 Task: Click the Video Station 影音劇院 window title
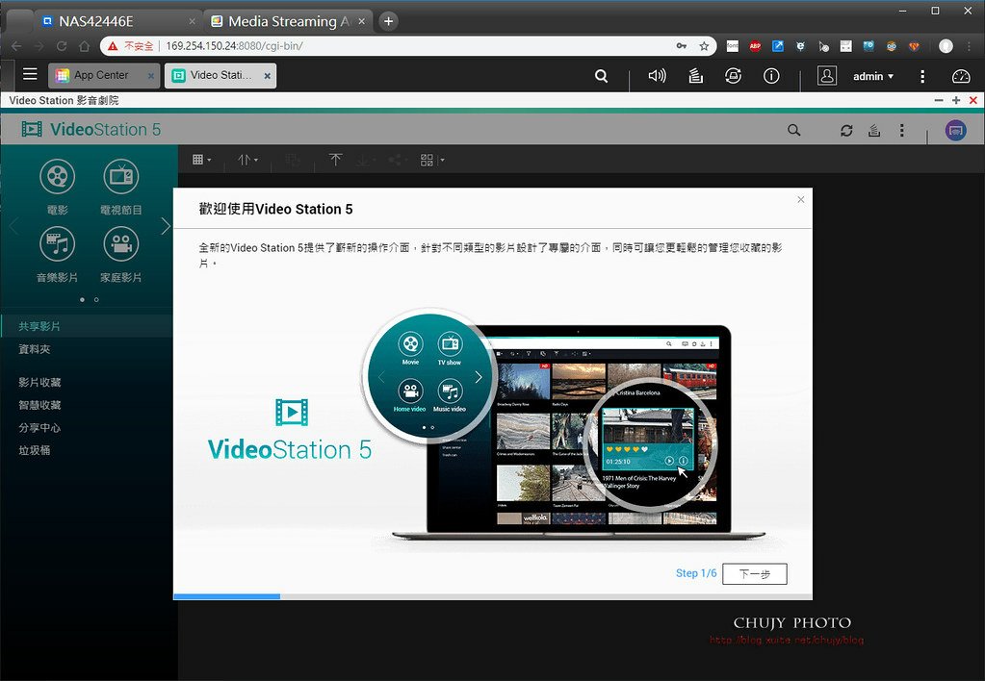click(x=65, y=100)
